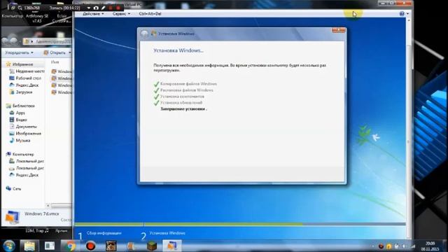448x252 pixels.
Task: Click the 'Завершение установки' step text
Action: click(183, 109)
